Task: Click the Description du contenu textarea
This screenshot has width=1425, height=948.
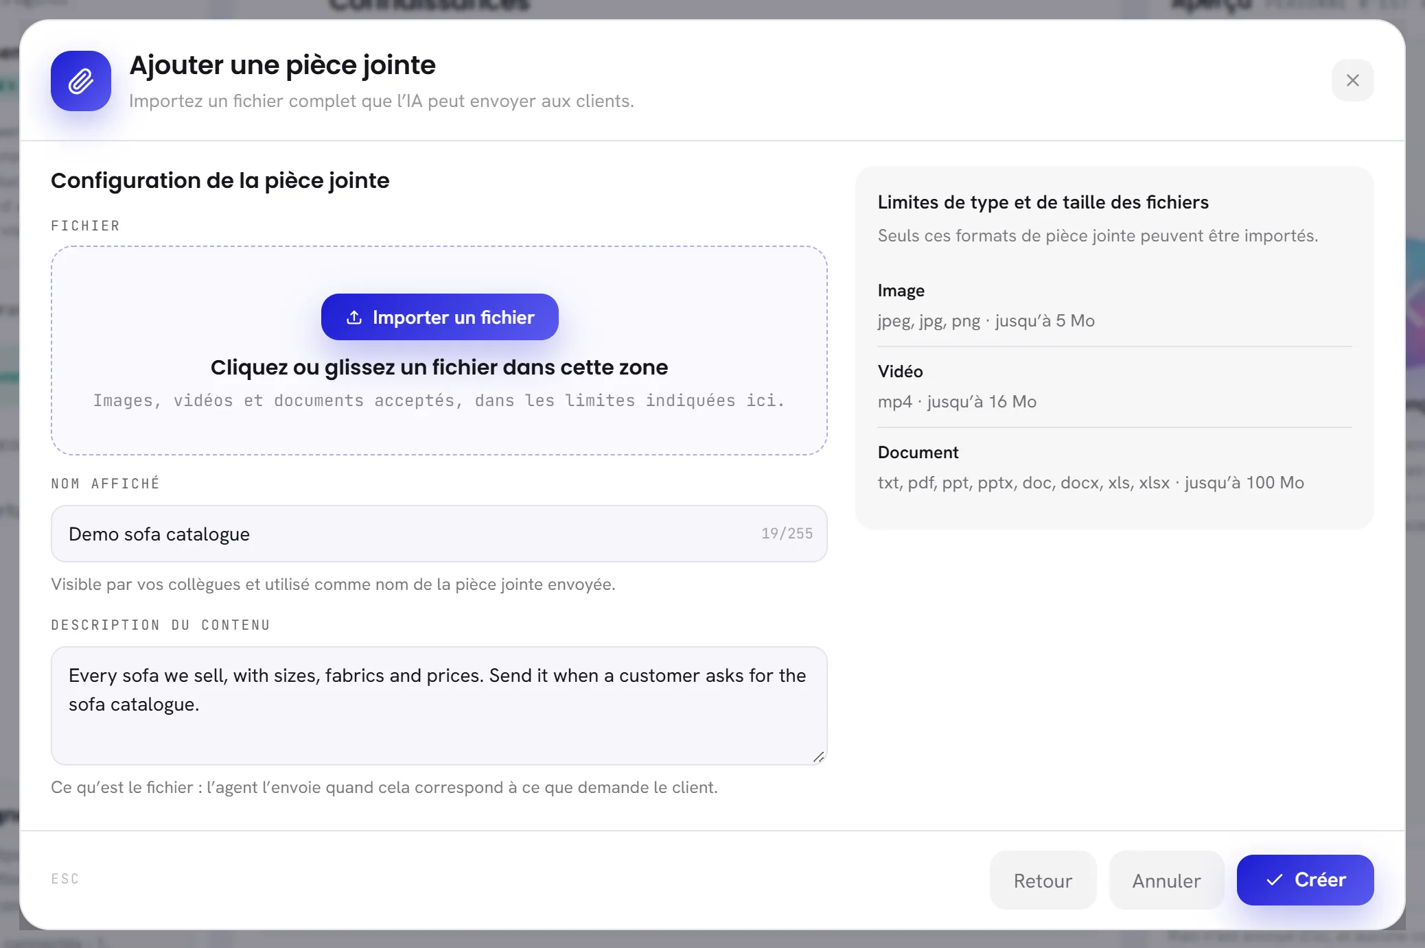Action: pyautogui.click(x=439, y=705)
